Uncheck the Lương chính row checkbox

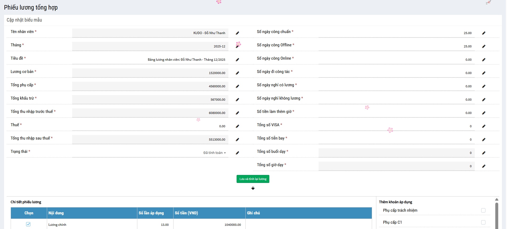(x=28, y=224)
